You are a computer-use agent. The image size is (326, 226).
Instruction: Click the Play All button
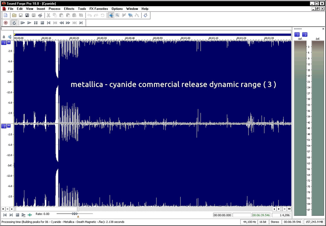[x=23, y=23]
